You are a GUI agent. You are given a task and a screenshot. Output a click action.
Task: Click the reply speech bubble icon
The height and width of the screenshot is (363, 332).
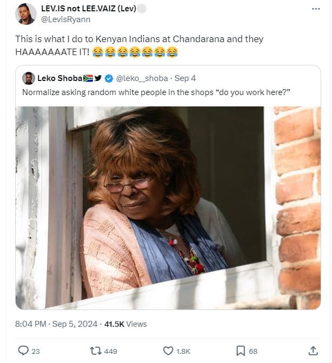(x=23, y=351)
